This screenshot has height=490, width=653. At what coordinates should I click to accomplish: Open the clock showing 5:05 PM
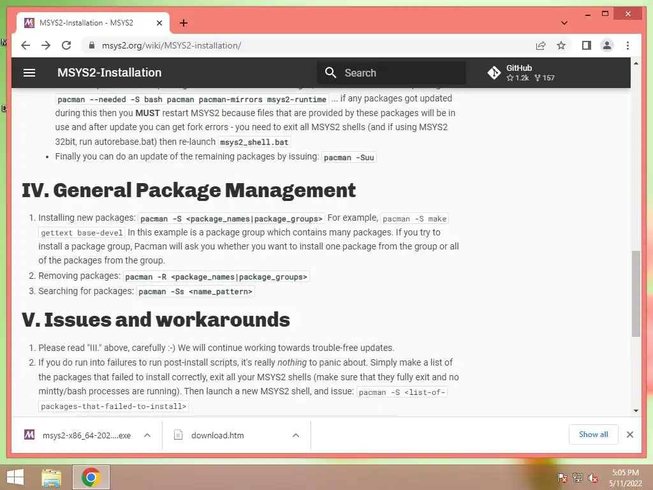tap(625, 478)
